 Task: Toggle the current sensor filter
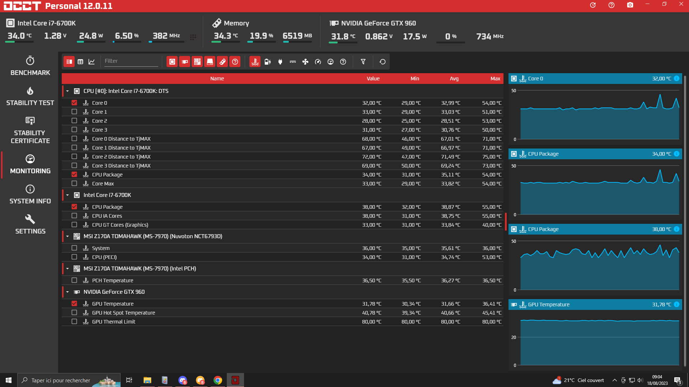(x=293, y=62)
